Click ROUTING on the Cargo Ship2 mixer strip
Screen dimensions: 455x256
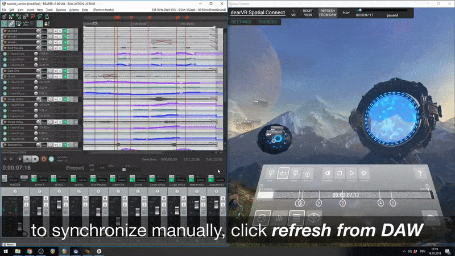(181, 180)
